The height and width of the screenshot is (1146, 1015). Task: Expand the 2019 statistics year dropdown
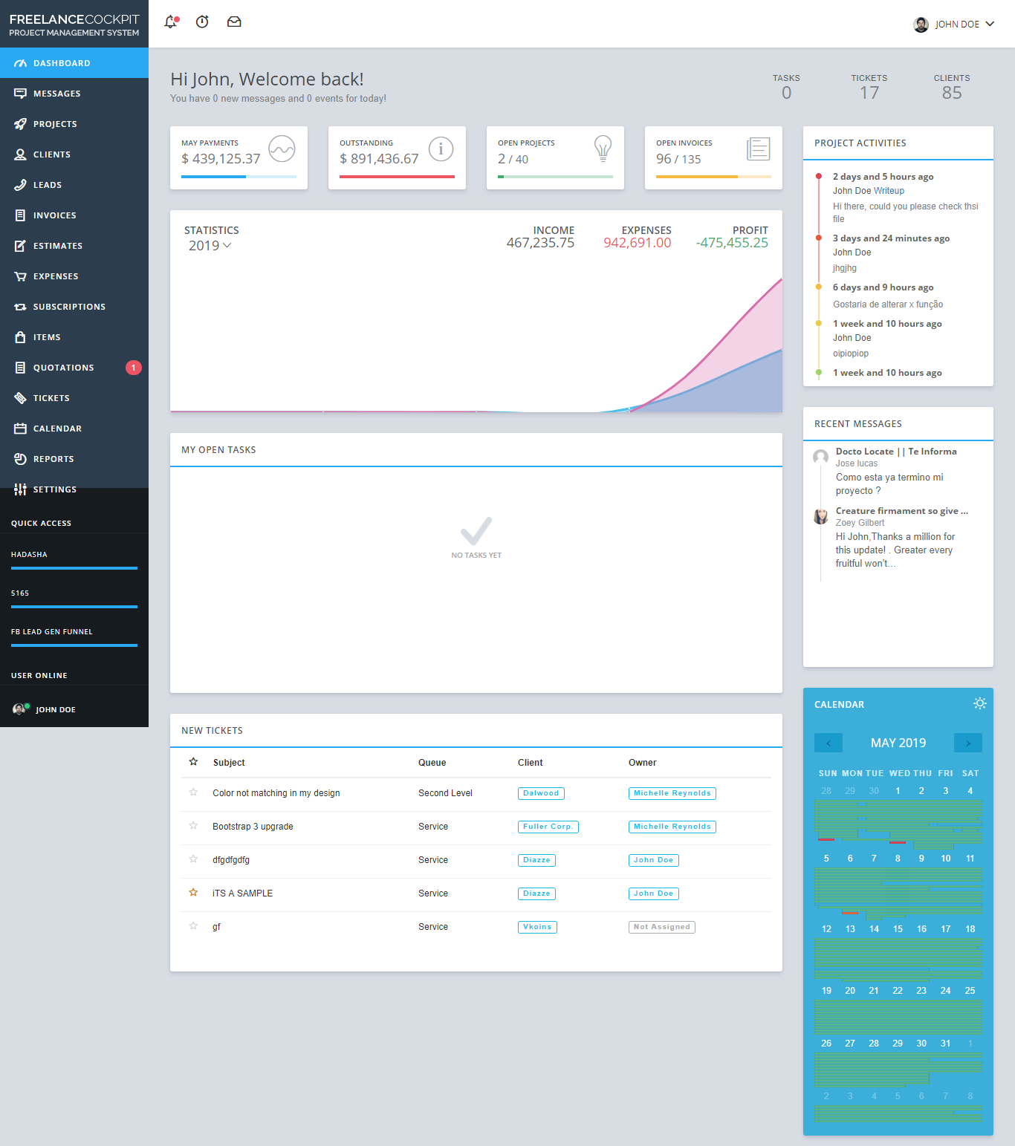tap(210, 246)
